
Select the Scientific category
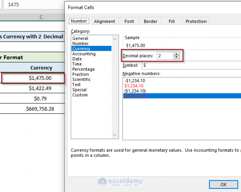(91, 79)
